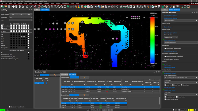The width and height of the screenshot is (198, 111).
Task: Open the IR Drop Workflow dropdown
Action: point(181,20)
